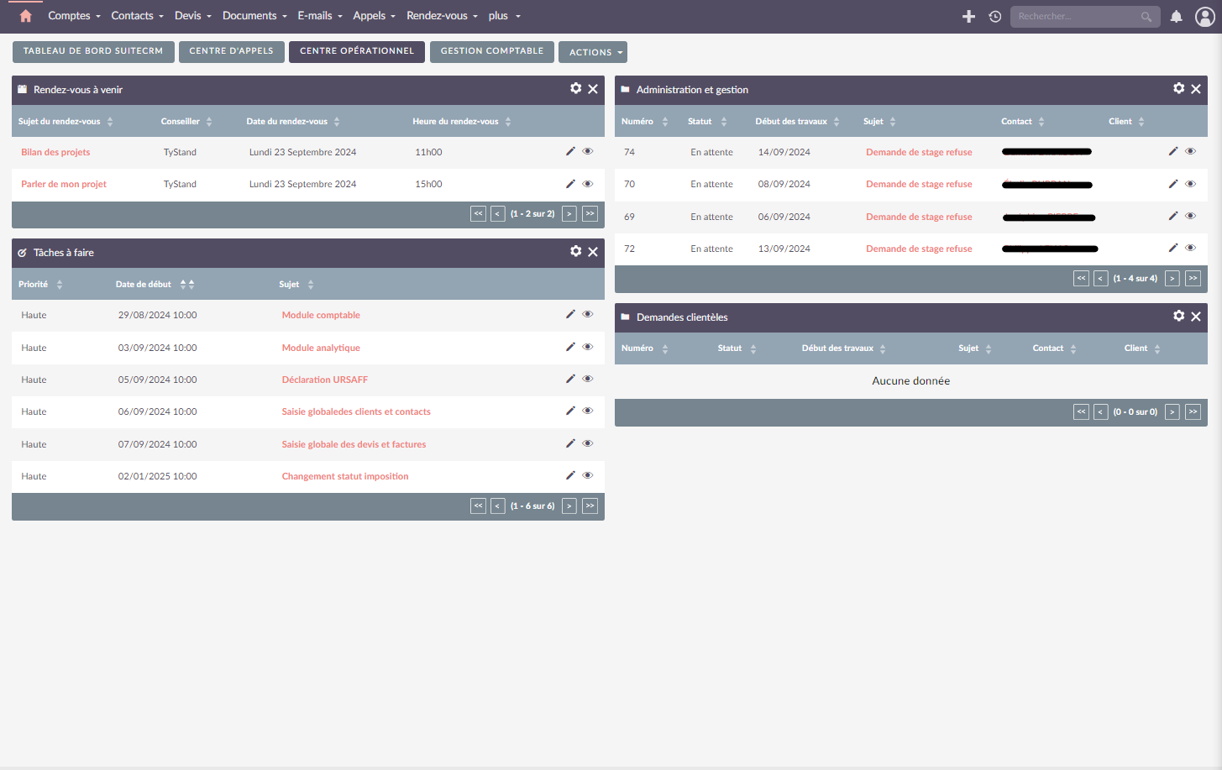Expand the Devis menu
The height and width of the screenshot is (770, 1222).
(193, 16)
